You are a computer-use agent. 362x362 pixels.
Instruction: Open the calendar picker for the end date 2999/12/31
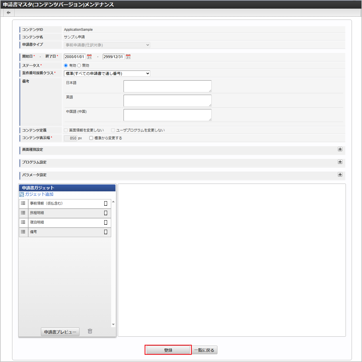(x=128, y=57)
